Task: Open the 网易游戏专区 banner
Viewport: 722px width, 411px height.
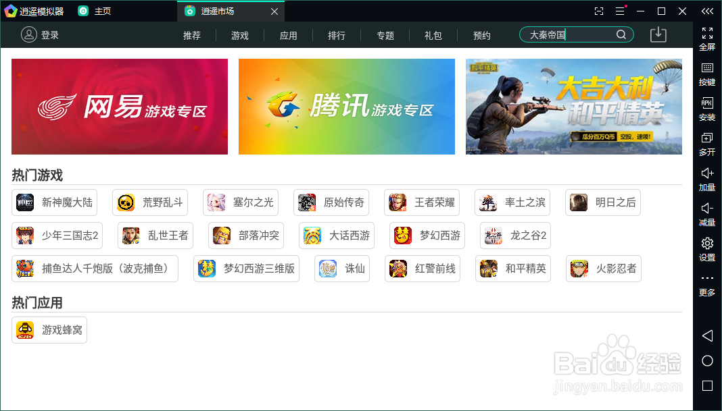Action: 120,107
